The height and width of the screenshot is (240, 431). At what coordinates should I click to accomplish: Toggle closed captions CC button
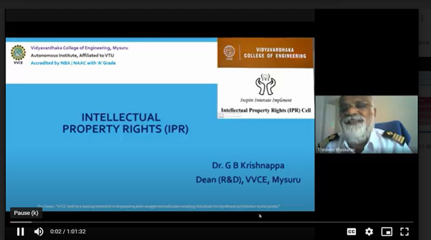coord(352,231)
